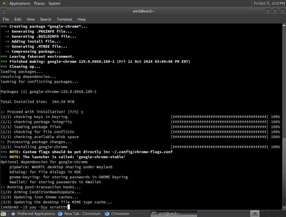Click 'Processing package changes...' line
The height and width of the screenshot is (217, 286).
tap(36, 142)
